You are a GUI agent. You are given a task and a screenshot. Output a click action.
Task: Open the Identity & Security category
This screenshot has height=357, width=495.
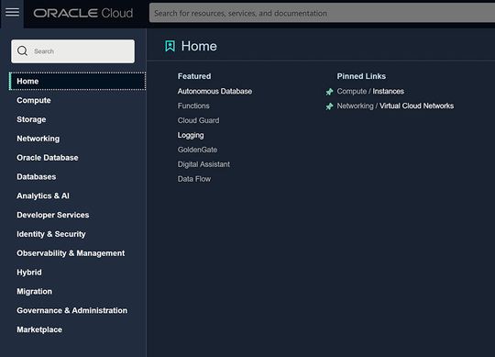pyautogui.click(x=51, y=234)
